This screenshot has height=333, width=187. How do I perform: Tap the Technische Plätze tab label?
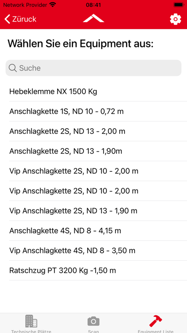(31, 331)
